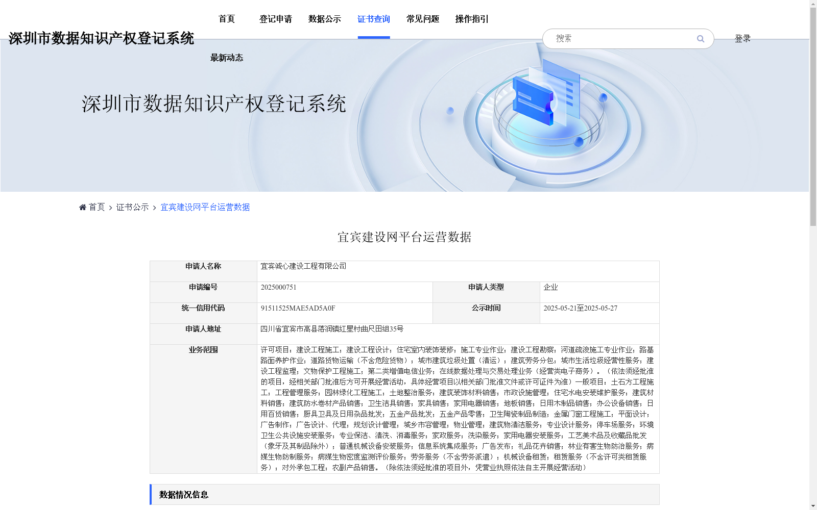The height and width of the screenshot is (510, 817).
Task: Click the 业务范围 label cell
Action: [203, 409]
